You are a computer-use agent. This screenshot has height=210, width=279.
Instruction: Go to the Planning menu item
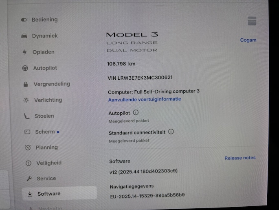[x=47, y=147]
